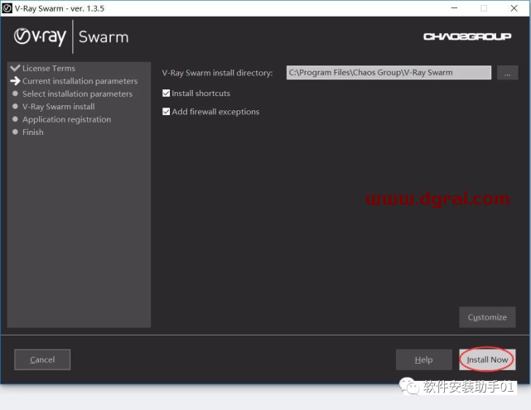
Task: Browse for install directory with the ellipsis button
Action: [x=507, y=73]
